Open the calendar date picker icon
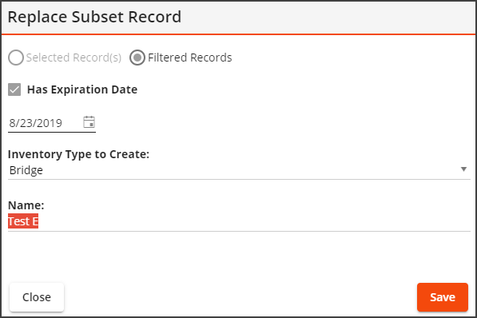The height and width of the screenshot is (318, 477). tap(89, 122)
